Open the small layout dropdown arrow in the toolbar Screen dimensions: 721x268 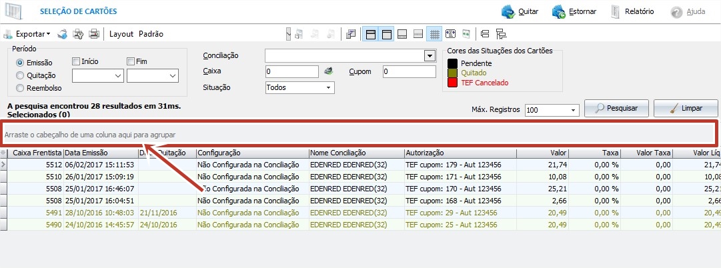point(288,34)
